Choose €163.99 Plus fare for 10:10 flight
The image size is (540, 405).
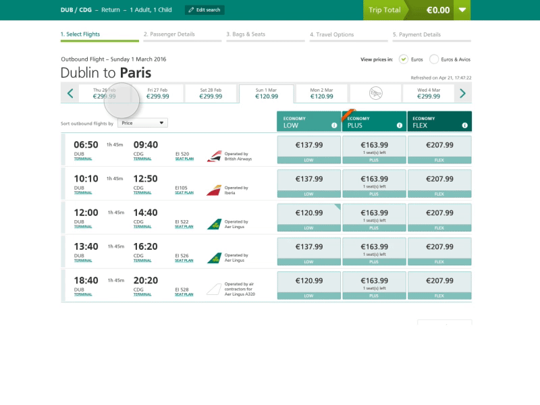375,184
